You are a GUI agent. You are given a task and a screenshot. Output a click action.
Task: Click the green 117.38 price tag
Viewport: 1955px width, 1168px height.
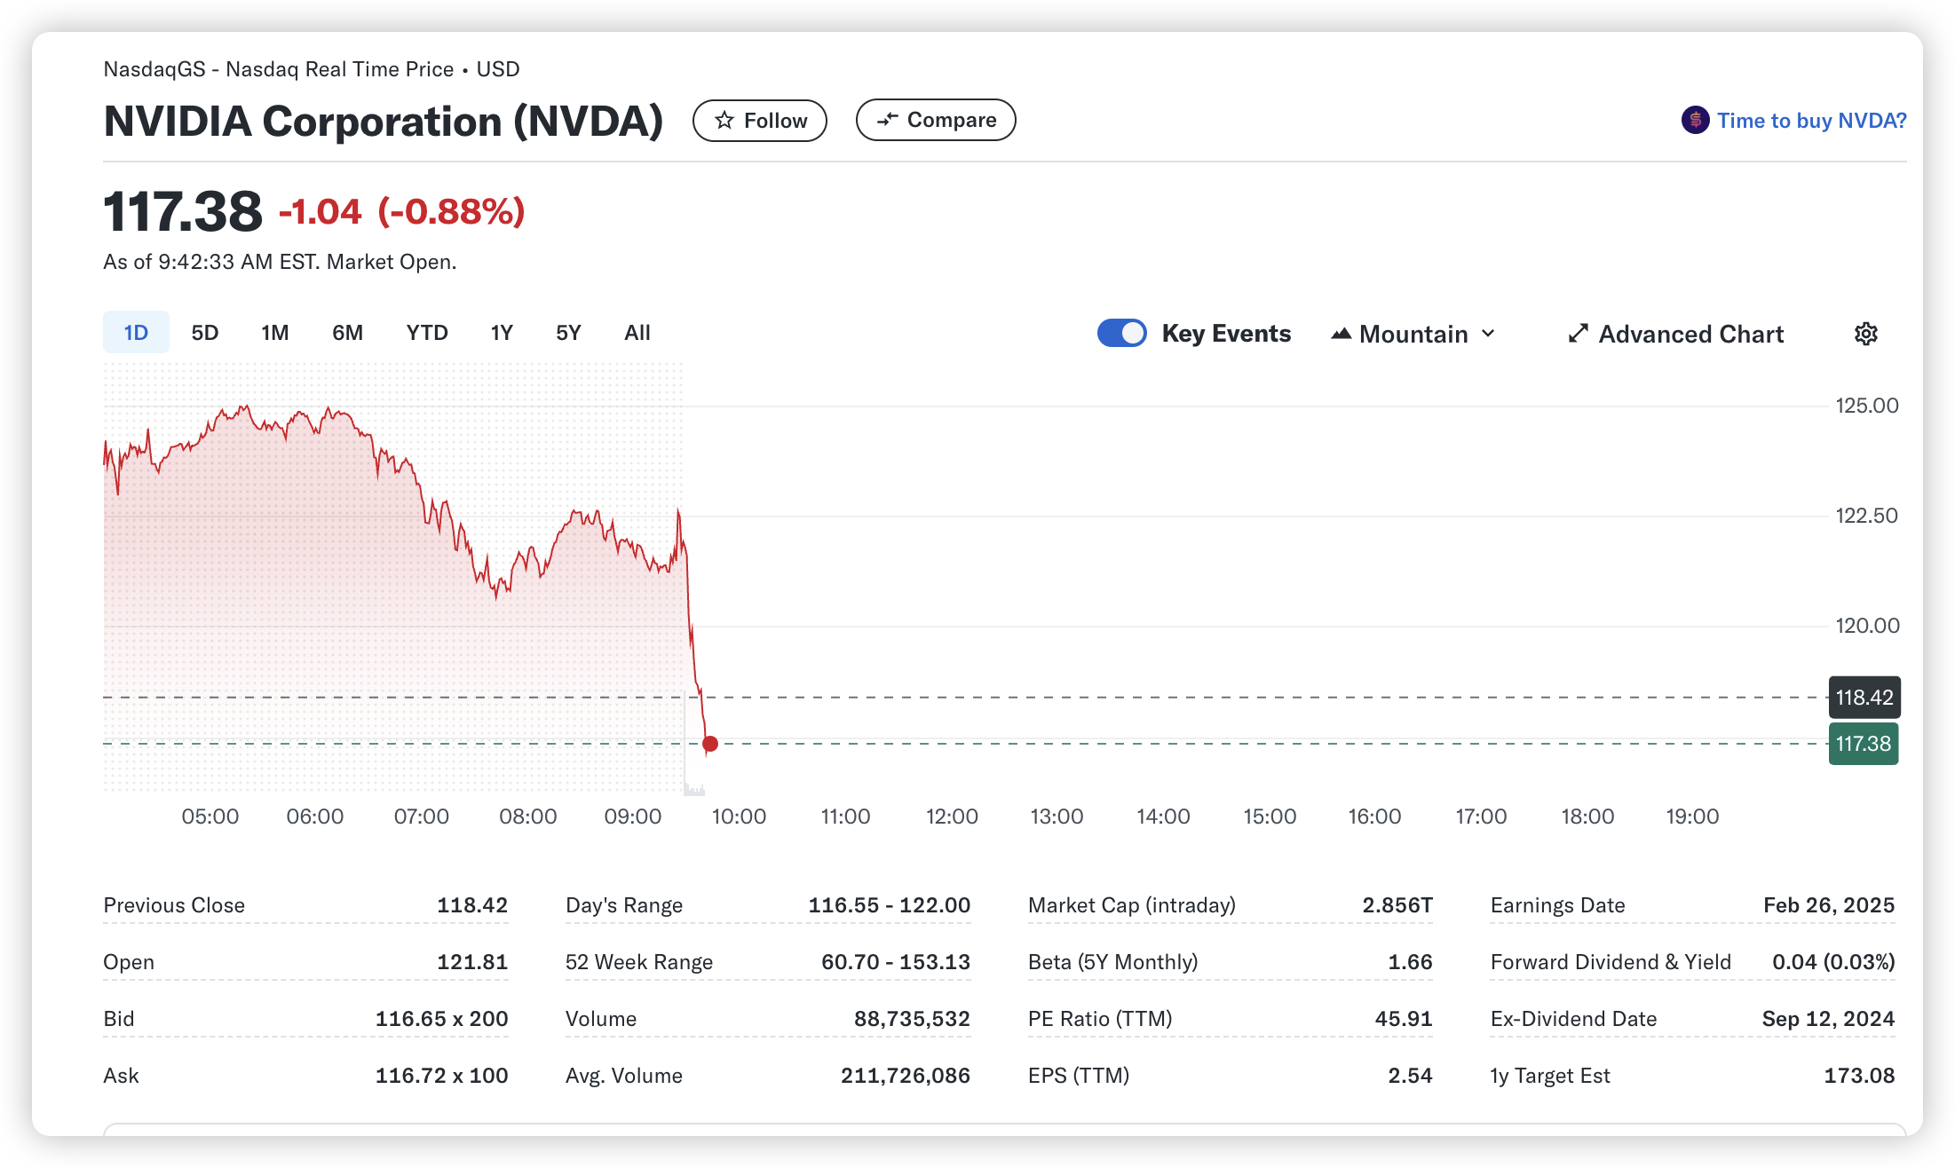[x=1864, y=744]
